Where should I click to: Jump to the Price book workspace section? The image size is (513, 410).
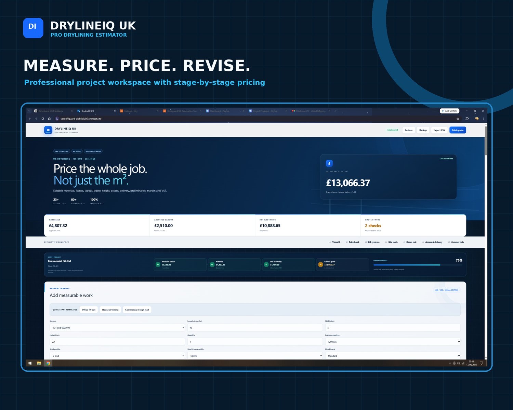(x=353, y=242)
